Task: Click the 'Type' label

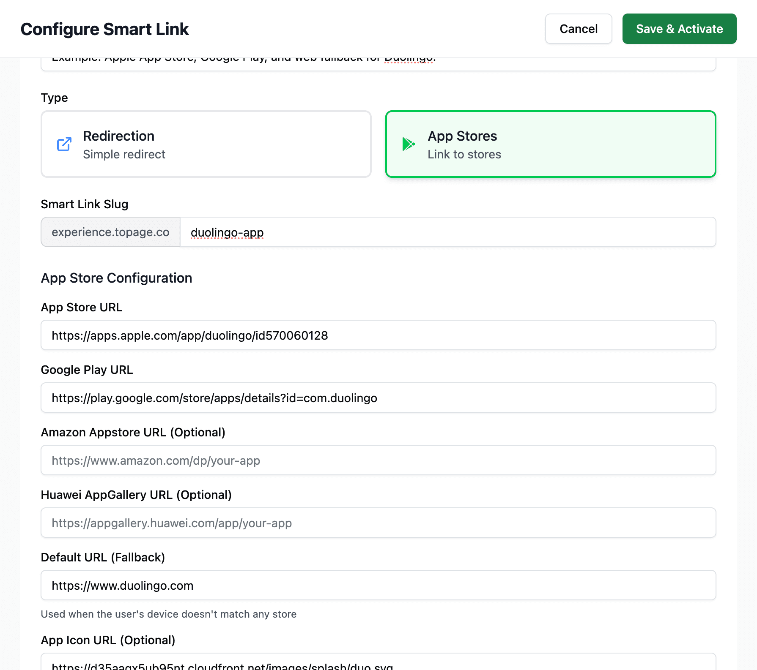Action: tap(54, 98)
